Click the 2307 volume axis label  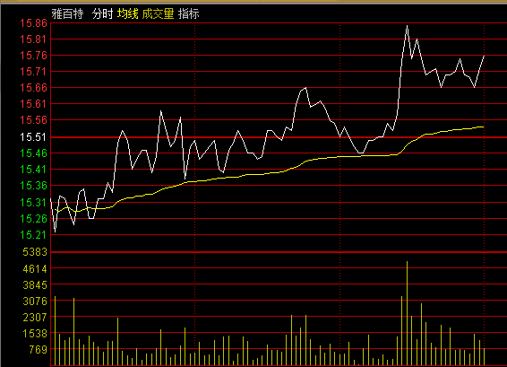click(x=35, y=317)
